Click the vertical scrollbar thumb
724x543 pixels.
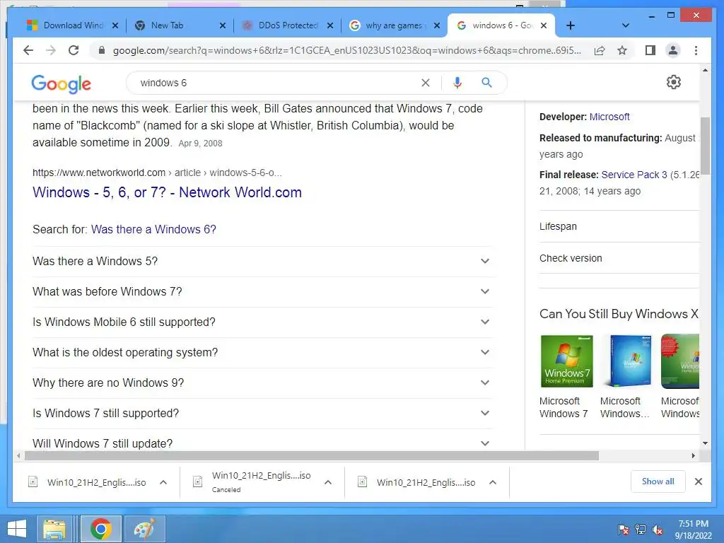705,146
